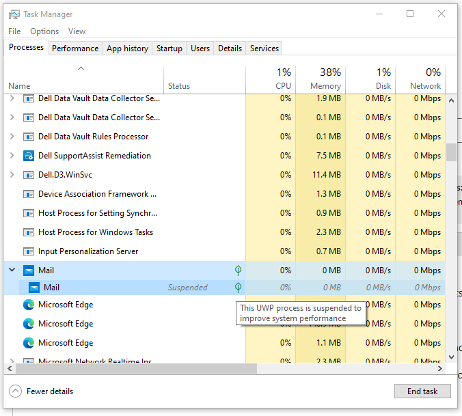Maximize the Task Manager window
462x416 pixels.
click(x=410, y=14)
